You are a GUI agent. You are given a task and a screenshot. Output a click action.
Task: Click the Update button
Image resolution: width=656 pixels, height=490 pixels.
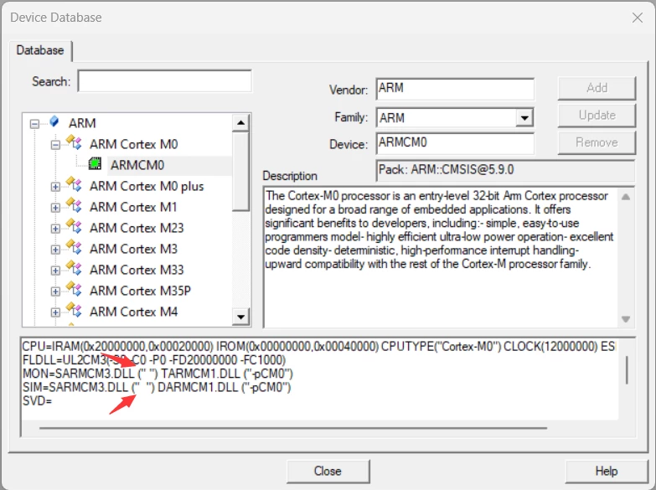[597, 115]
